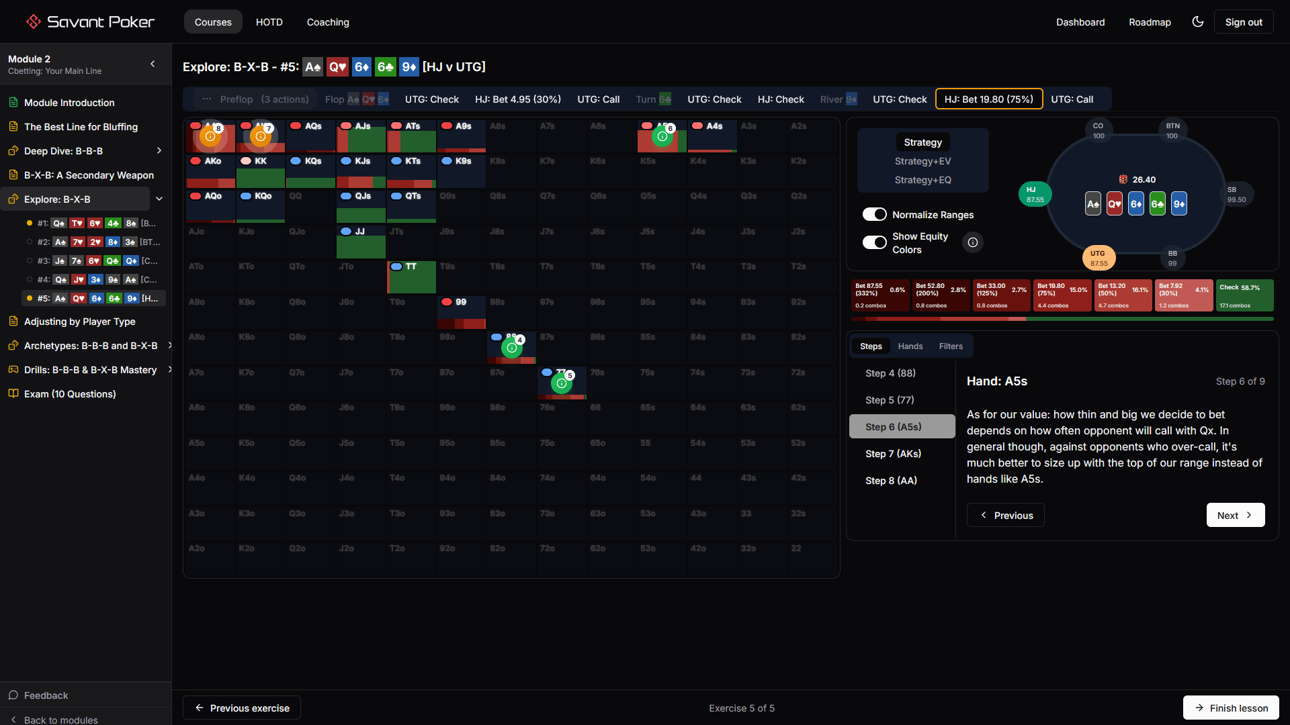1290x725 pixels.
Task: Click the strategy frequency bar below bet sizes
Action: click(1062, 320)
